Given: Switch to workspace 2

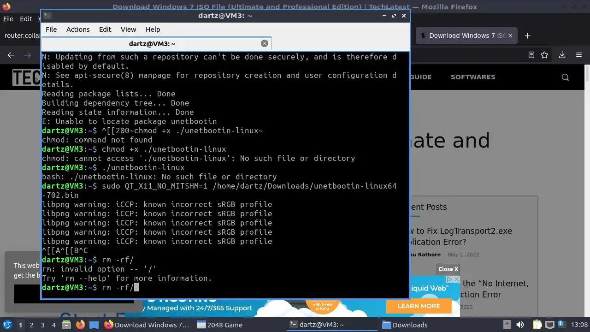Looking at the screenshot, I should 31,325.
